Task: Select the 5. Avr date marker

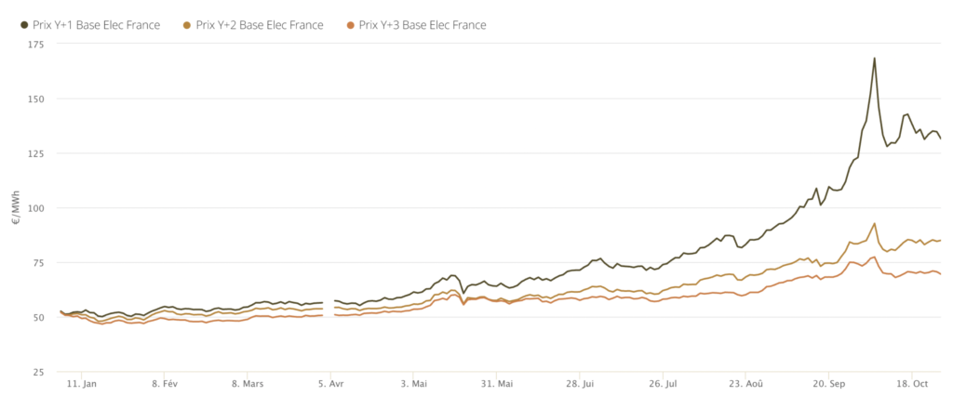Action: (330, 382)
